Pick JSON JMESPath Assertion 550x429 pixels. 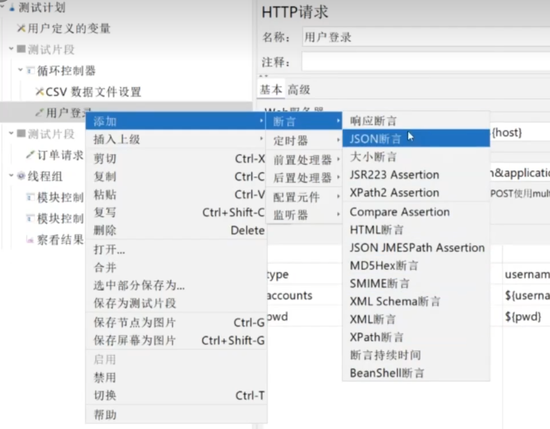(x=416, y=248)
